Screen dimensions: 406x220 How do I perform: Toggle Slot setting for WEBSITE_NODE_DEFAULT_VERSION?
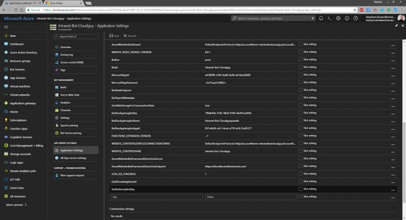[x=301, y=52]
